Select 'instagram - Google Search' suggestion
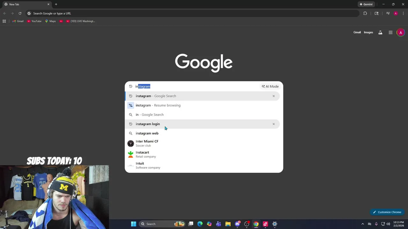This screenshot has width=408, height=229. (x=202, y=96)
